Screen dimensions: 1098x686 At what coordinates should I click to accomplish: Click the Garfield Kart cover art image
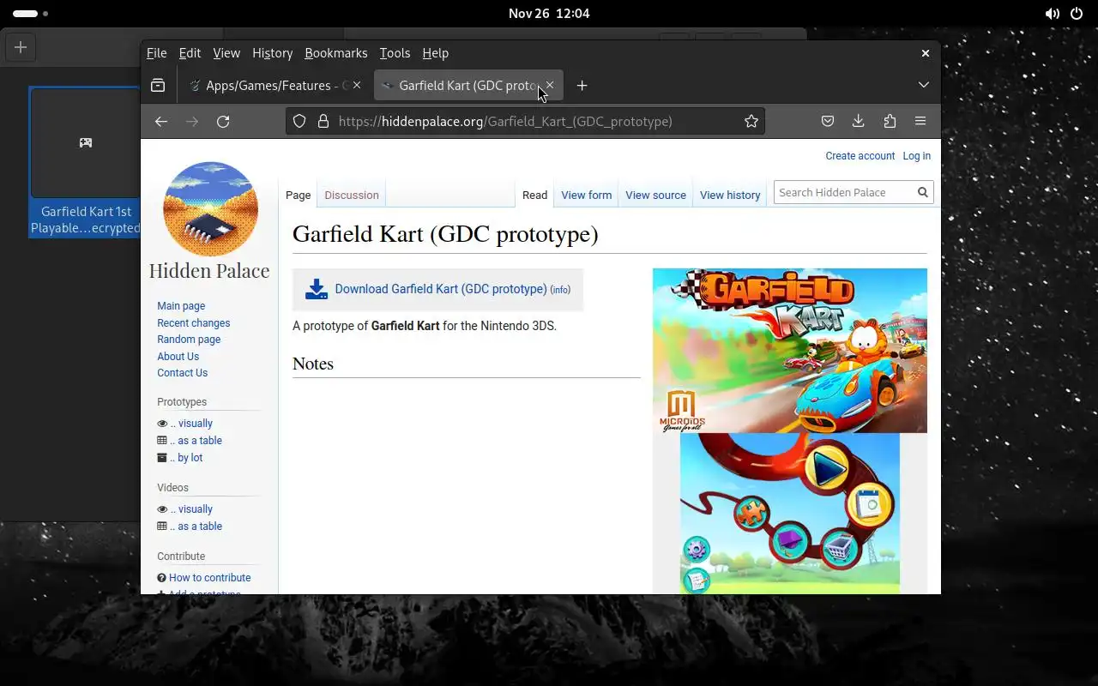point(790,351)
